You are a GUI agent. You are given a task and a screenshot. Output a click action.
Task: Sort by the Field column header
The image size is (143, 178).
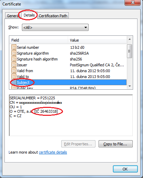[x=39, y=40]
